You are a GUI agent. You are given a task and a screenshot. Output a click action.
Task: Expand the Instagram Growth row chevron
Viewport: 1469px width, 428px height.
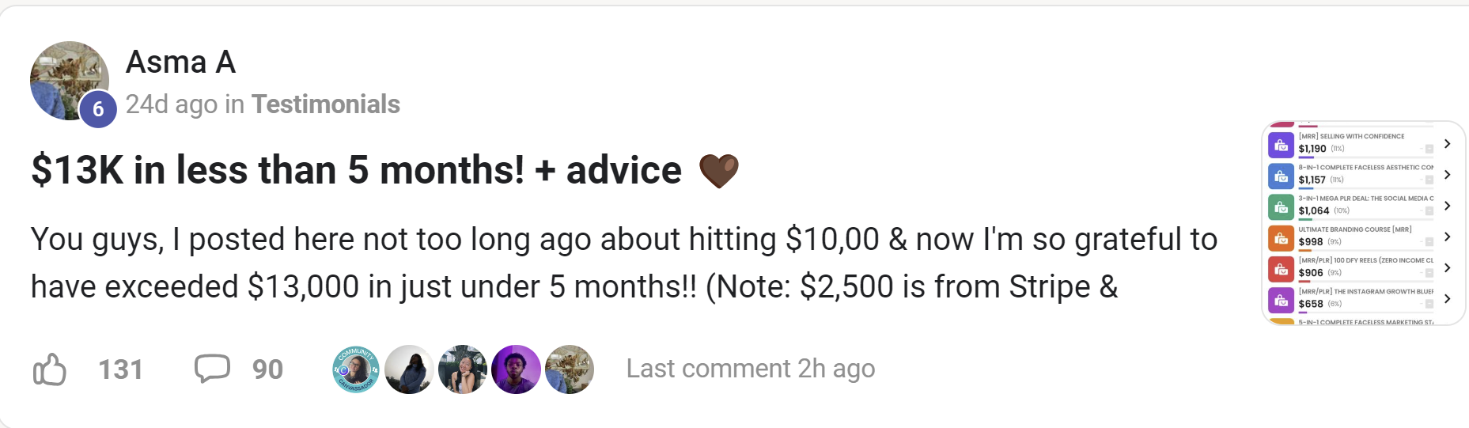(x=1447, y=299)
